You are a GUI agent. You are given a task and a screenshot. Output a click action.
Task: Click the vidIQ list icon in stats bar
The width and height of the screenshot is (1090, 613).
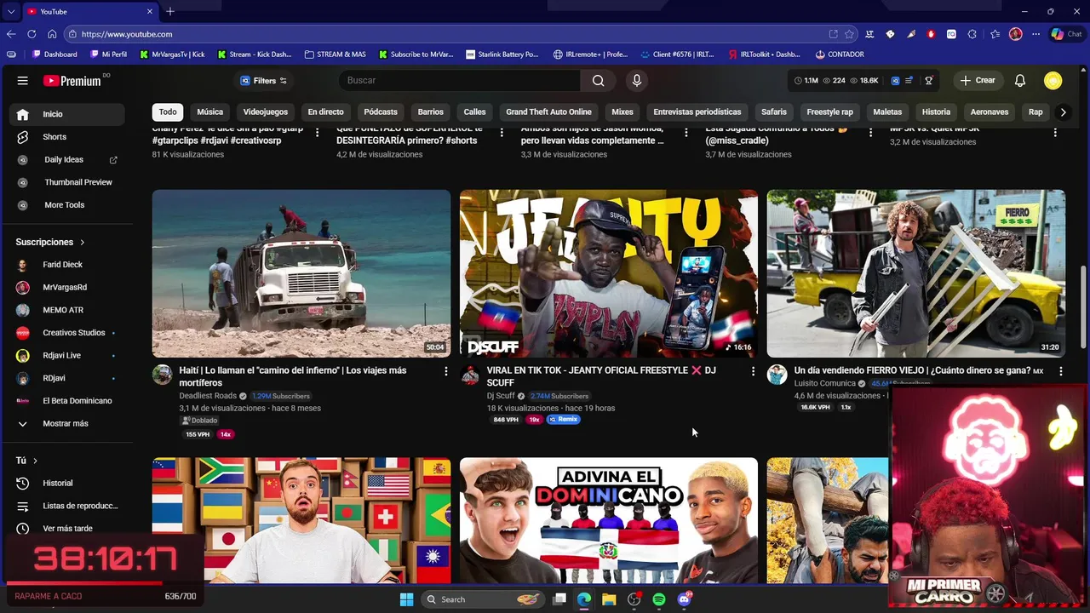coord(909,80)
